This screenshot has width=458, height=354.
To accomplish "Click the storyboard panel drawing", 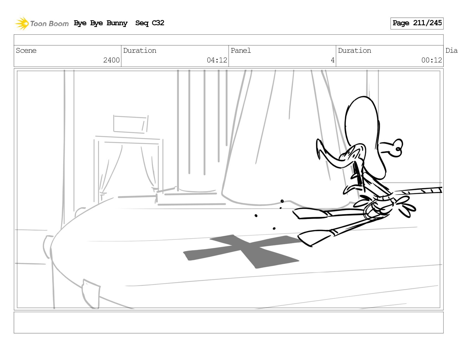I will [x=228, y=189].
